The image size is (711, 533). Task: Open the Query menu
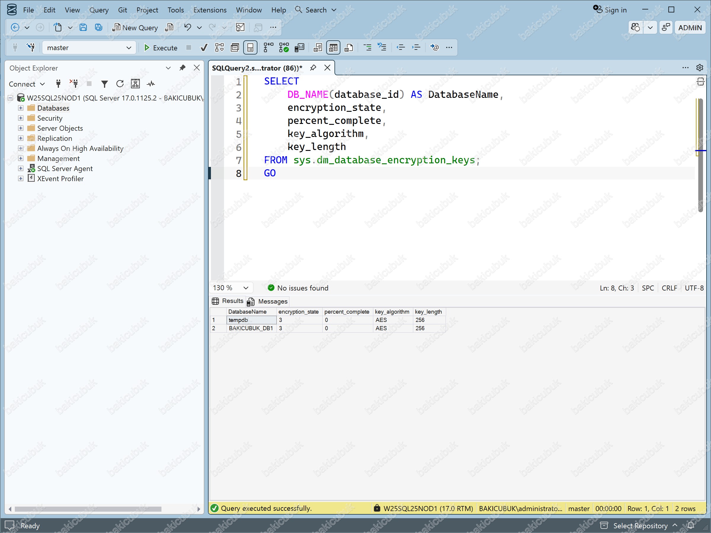(x=99, y=10)
